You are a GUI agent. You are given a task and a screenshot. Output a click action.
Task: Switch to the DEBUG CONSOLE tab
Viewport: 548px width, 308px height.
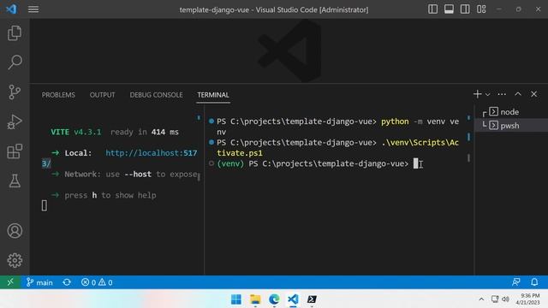(x=156, y=95)
